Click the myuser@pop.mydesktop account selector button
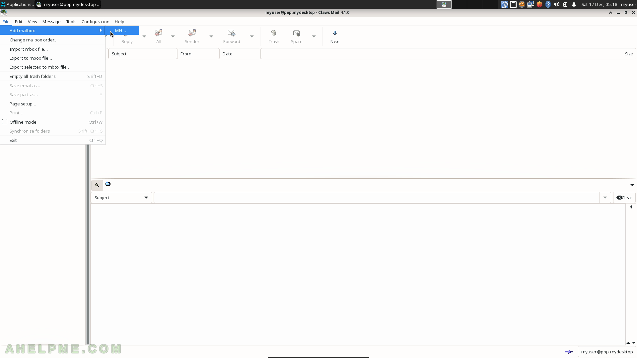Screen dimensions: 637x358 tap(607, 352)
